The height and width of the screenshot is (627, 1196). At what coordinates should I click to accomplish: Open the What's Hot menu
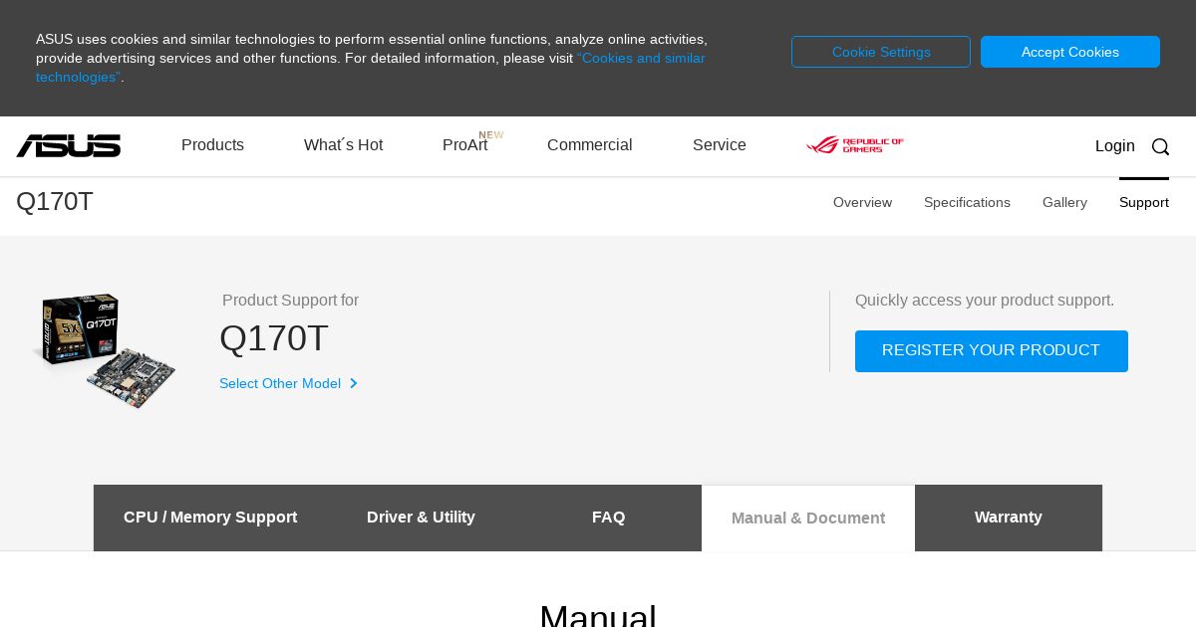pyautogui.click(x=343, y=145)
